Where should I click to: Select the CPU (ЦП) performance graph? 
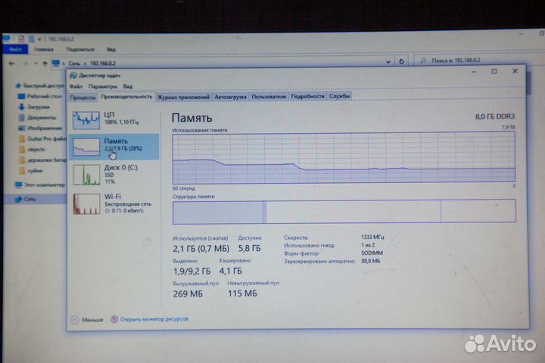[x=86, y=119]
